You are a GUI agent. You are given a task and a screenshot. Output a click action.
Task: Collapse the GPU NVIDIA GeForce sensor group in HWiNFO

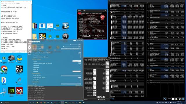(148, 51)
